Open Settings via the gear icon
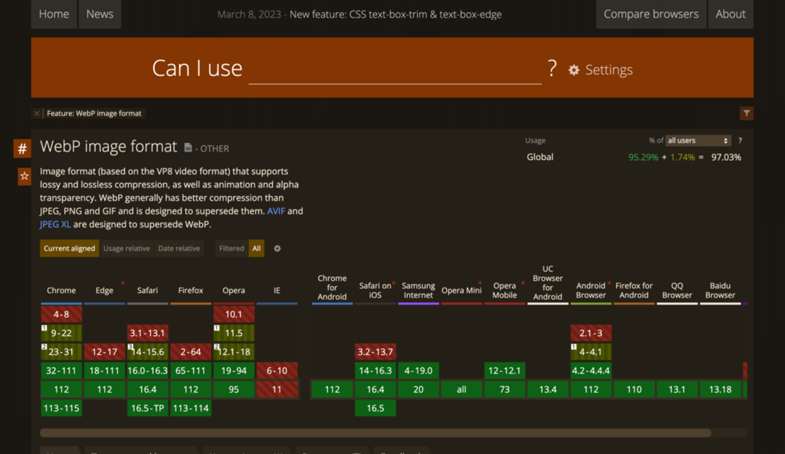Screen dimensions: 785x454 pyautogui.click(x=574, y=70)
